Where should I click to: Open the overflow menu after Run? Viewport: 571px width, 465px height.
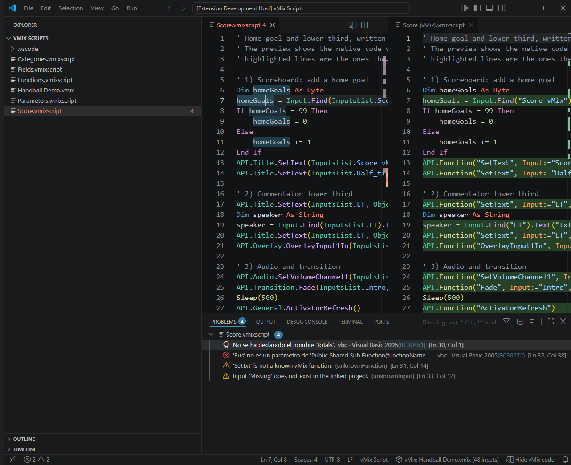(150, 8)
